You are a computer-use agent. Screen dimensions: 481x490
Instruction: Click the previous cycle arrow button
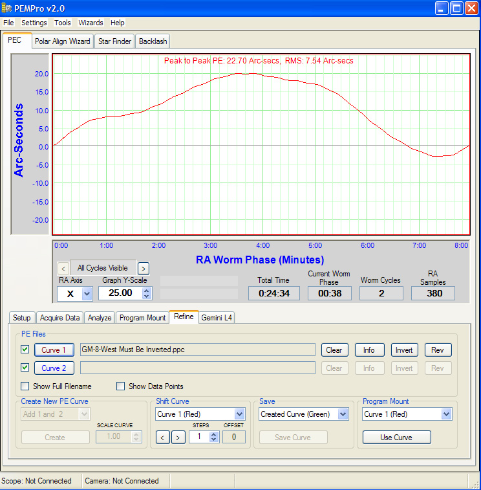(63, 269)
